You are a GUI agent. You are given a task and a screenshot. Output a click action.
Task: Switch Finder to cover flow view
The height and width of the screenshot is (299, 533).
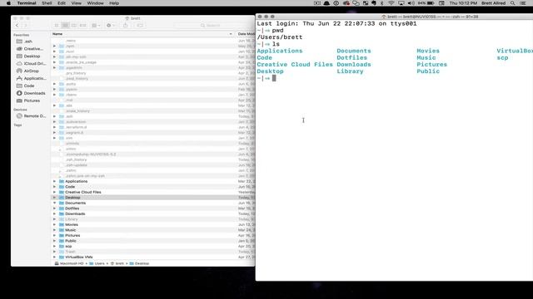(82, 26)
